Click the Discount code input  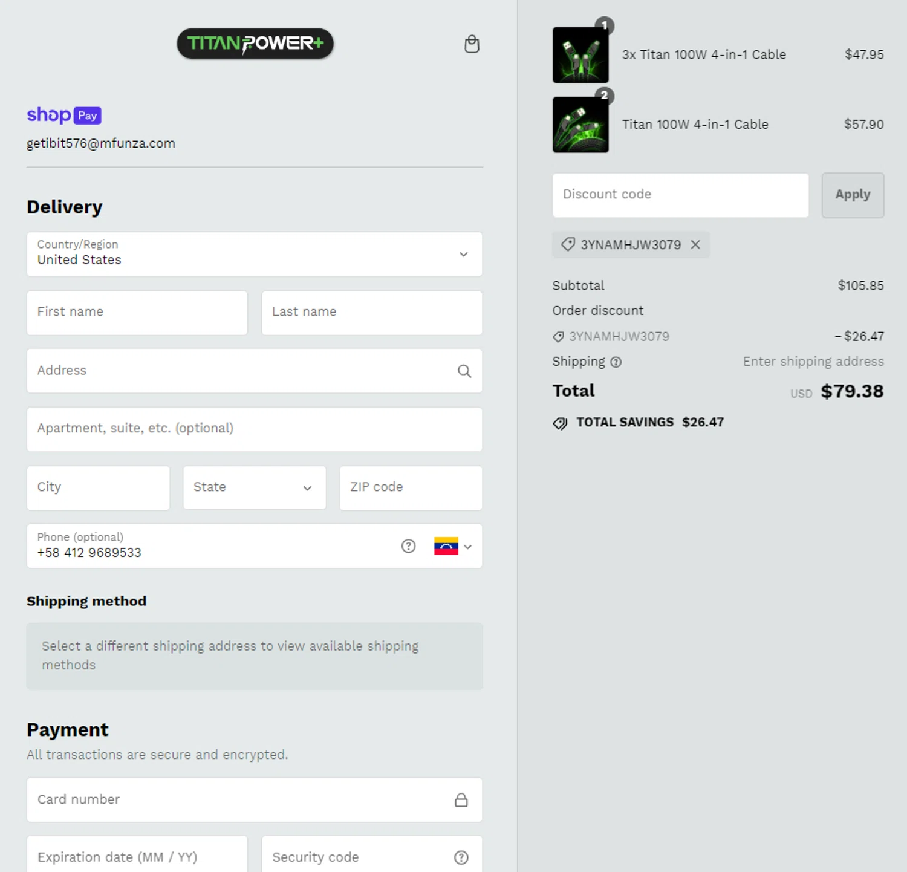coord(680,195)
